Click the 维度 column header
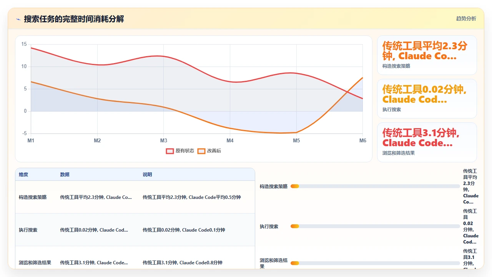The height and width of the screenshot is (277, 492). coord(23,175)
